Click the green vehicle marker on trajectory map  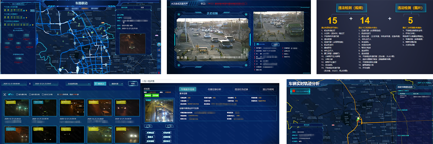click(x=358, y=118)
